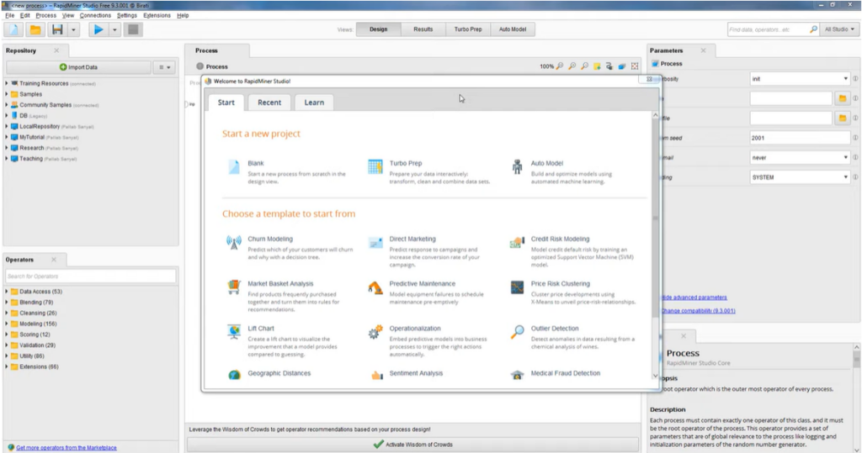Click Activate Wisdom of Crowds button
862x453 pixels.
(412, 445)
